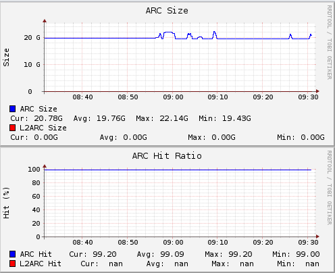The image size is (335, 273).
Task: Click the ARC Hit Min value 99.00
Action: click(x=308, y=254)
